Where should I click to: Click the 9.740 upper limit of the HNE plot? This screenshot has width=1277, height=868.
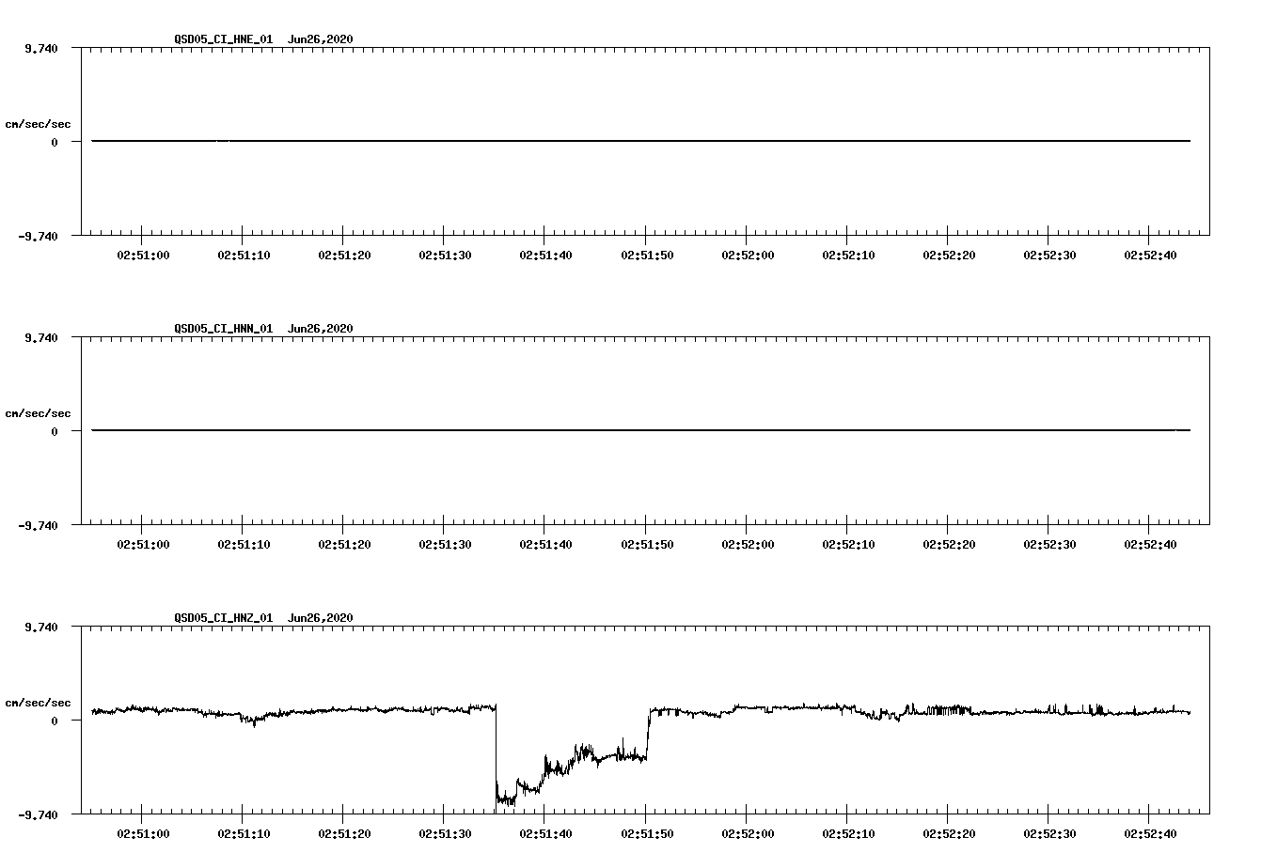tap(41, 48)
